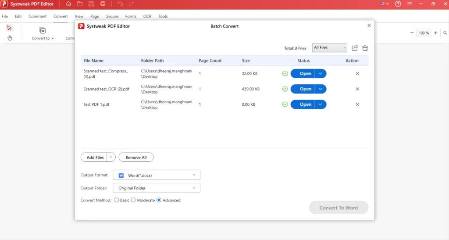
Task: Zoom out with the minus icon
Action: tap(412, 33)
